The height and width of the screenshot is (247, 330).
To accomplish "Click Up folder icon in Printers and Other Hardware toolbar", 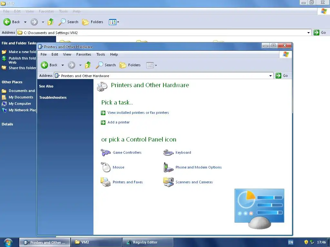I will click(x=88, y=65).
